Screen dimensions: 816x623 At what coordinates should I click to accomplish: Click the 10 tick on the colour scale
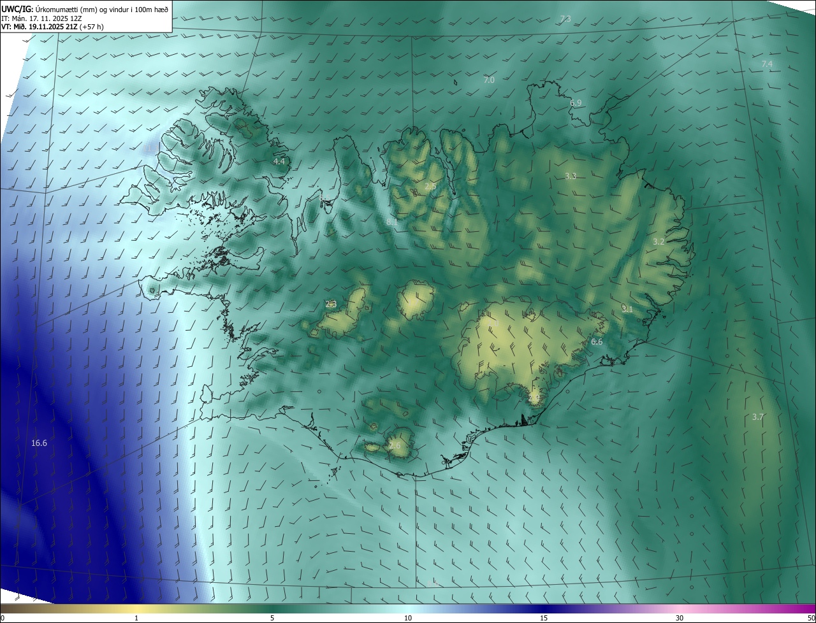[x=408, y=619]
